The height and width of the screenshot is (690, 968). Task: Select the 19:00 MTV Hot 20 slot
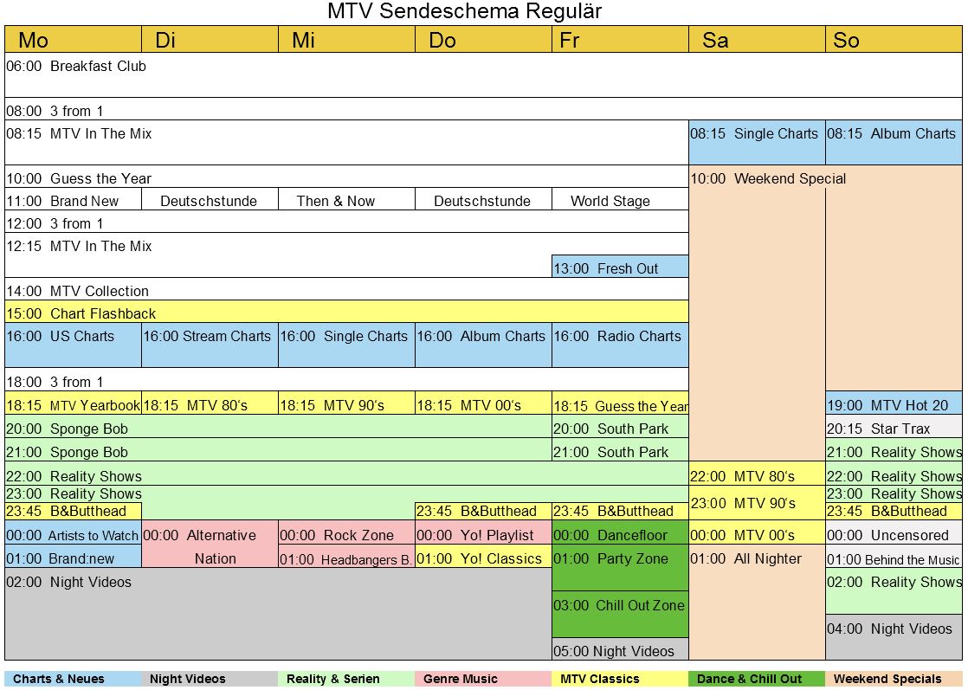[x=894, y=403]
